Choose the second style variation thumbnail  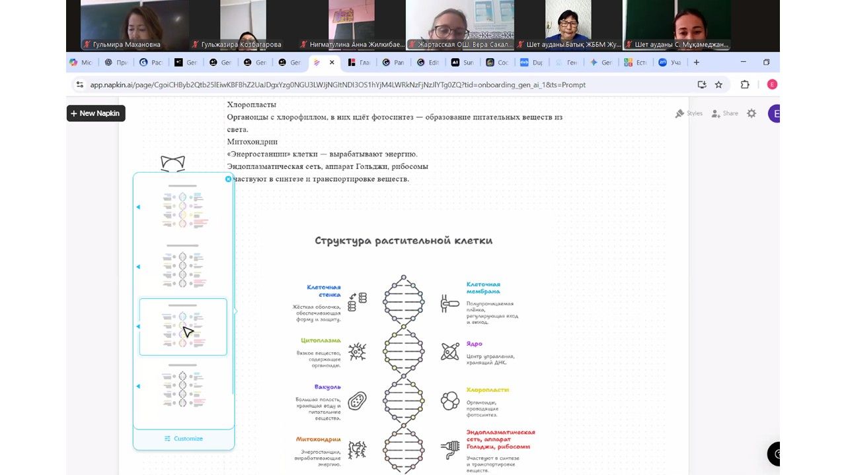[x=183, y=267]
